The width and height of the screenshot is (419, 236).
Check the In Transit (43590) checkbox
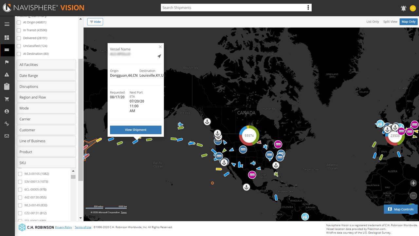point(19,30)
